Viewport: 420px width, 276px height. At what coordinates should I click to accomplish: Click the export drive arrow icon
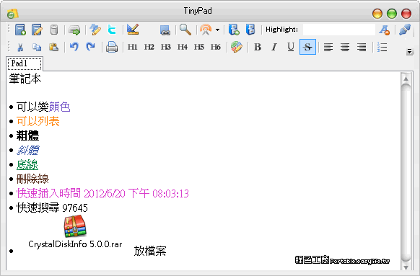pyautogui.click(x=74, y=30)
